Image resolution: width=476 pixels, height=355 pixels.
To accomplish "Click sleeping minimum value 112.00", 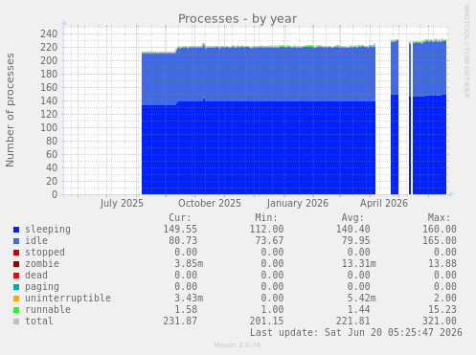I will tap(266, 230).
